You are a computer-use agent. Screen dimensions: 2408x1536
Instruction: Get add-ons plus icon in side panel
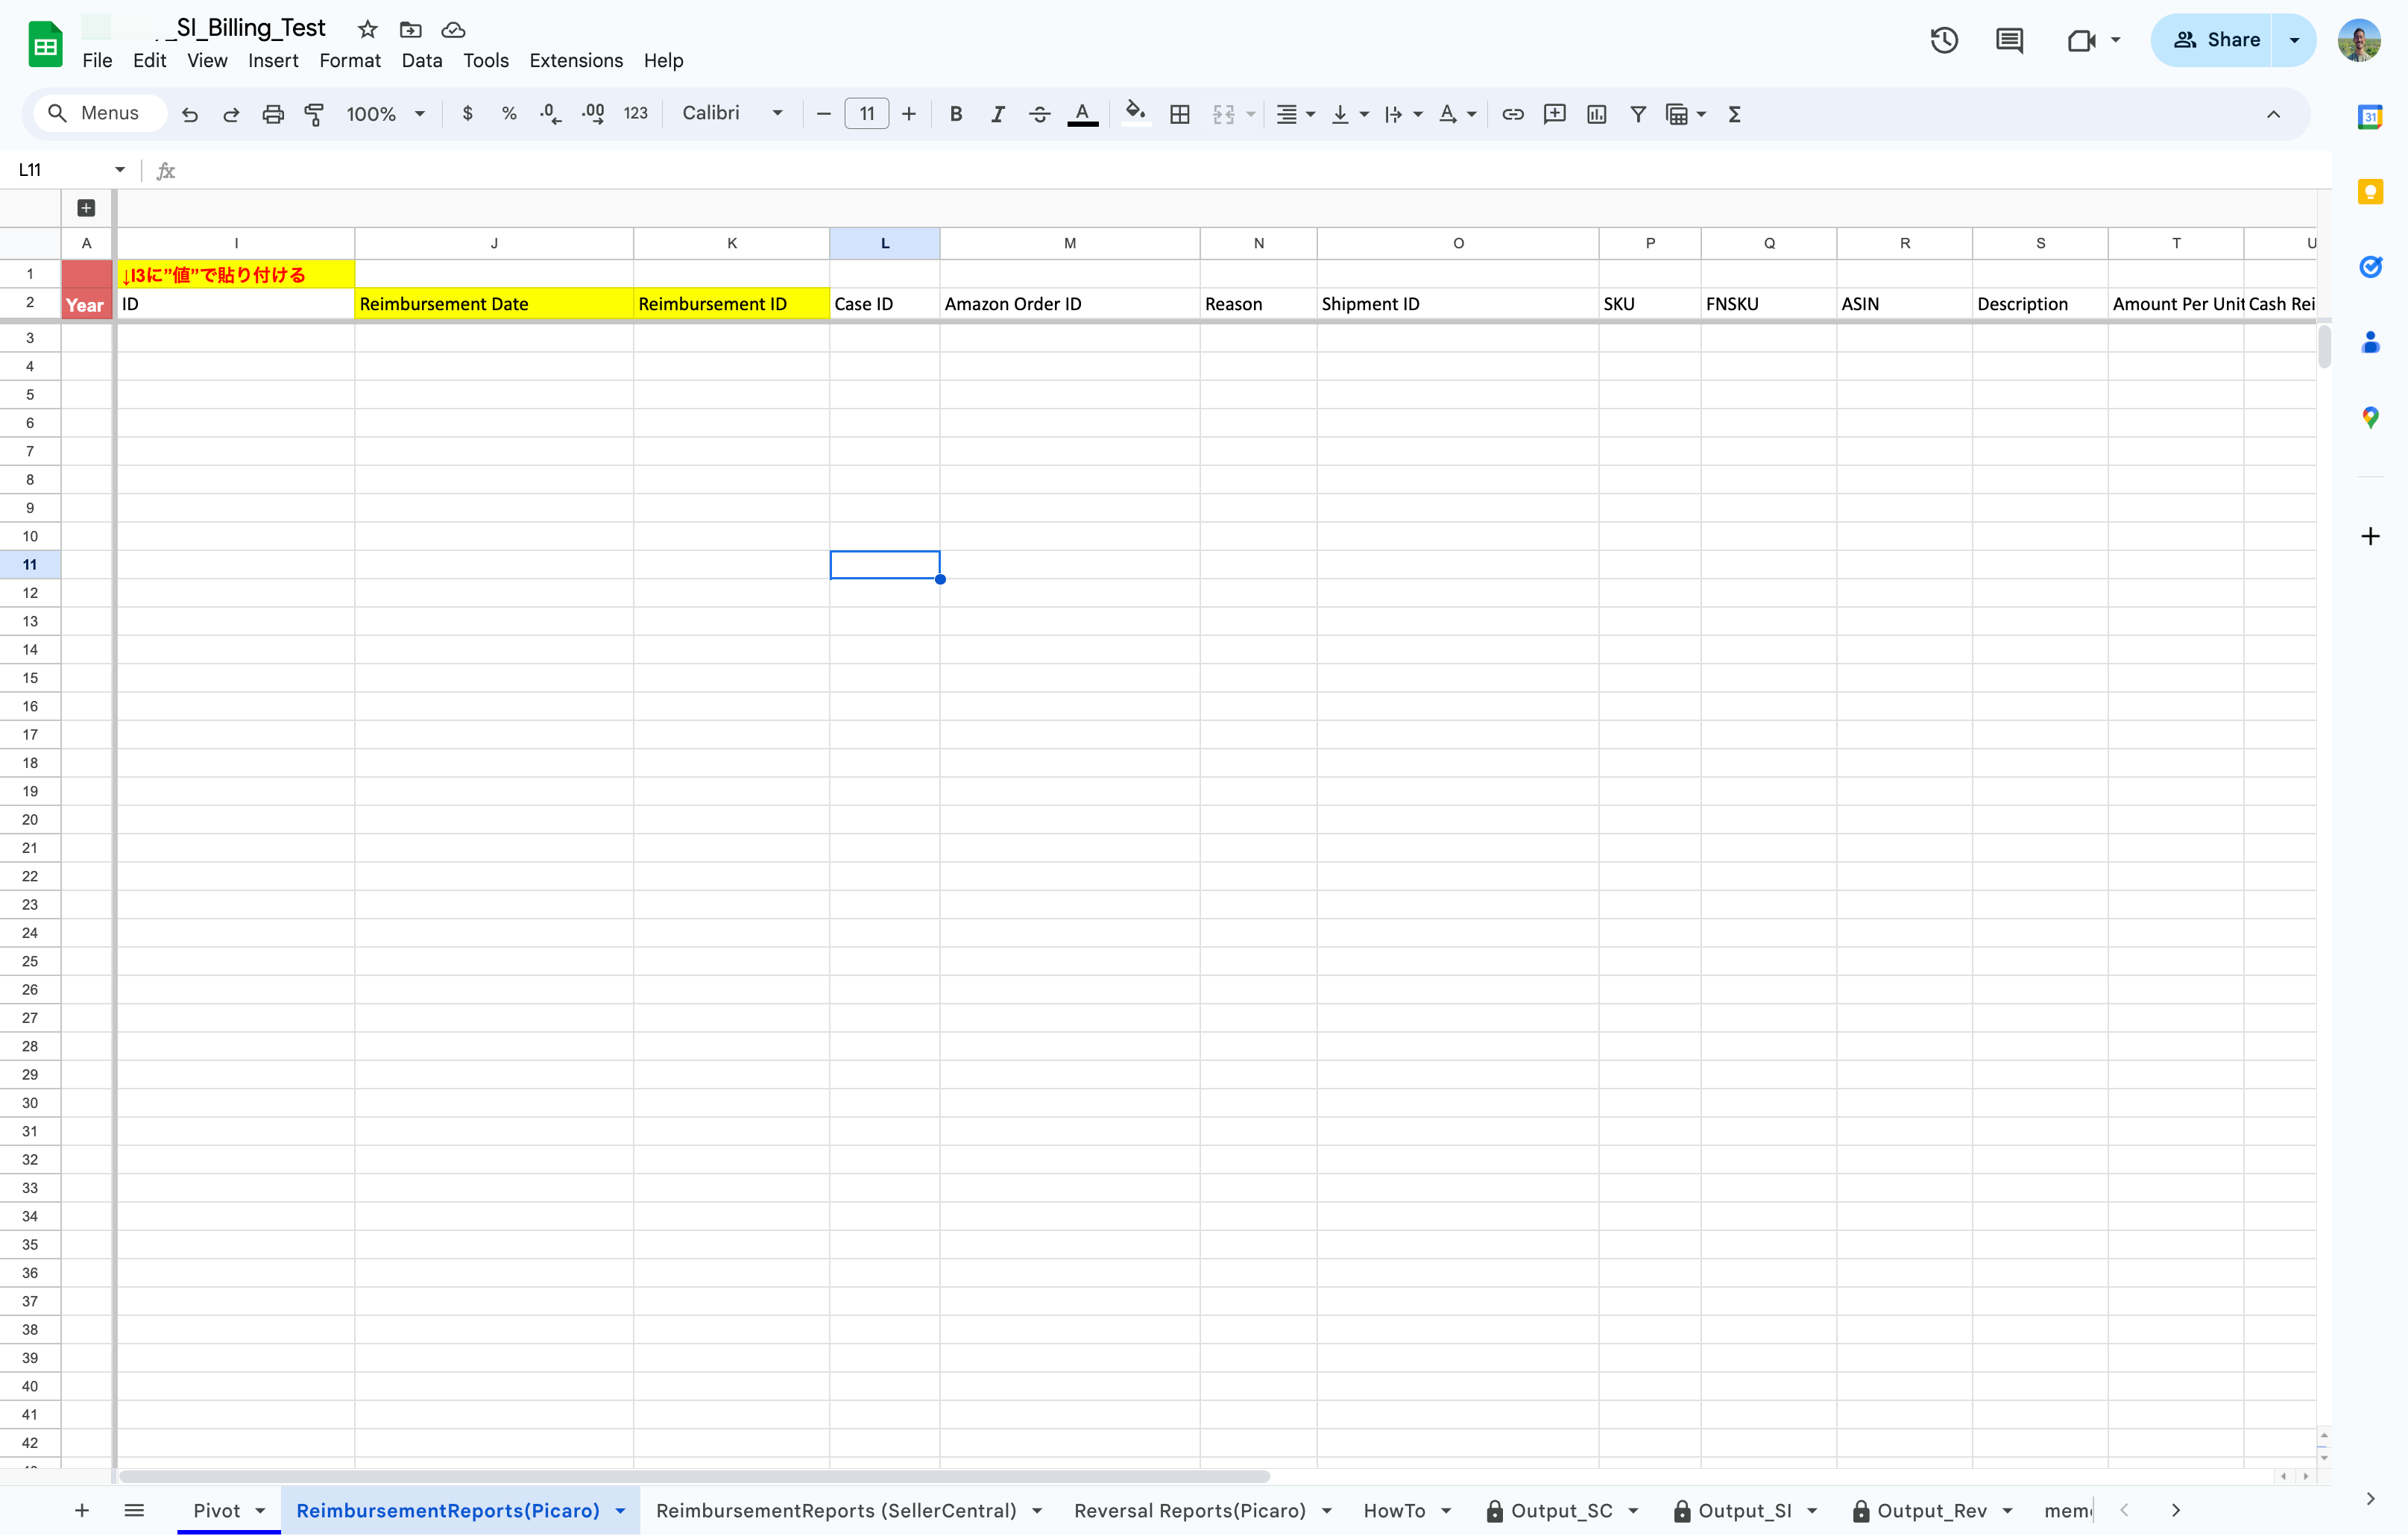(2370, 536)
